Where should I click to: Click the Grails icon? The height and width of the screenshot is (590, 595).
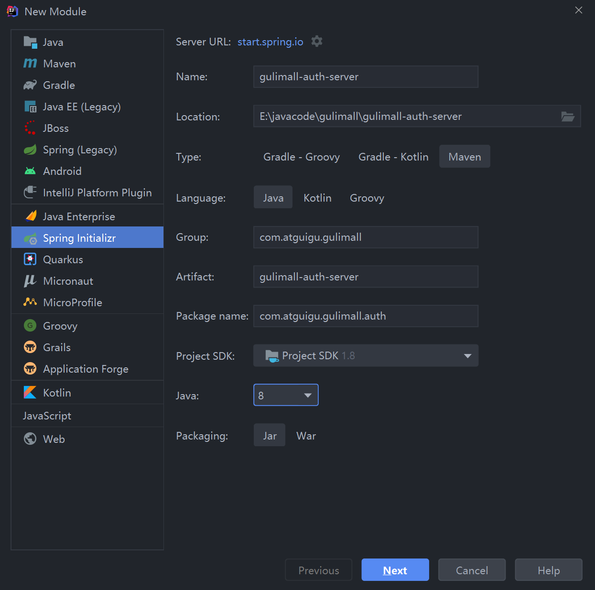[30, 347]
